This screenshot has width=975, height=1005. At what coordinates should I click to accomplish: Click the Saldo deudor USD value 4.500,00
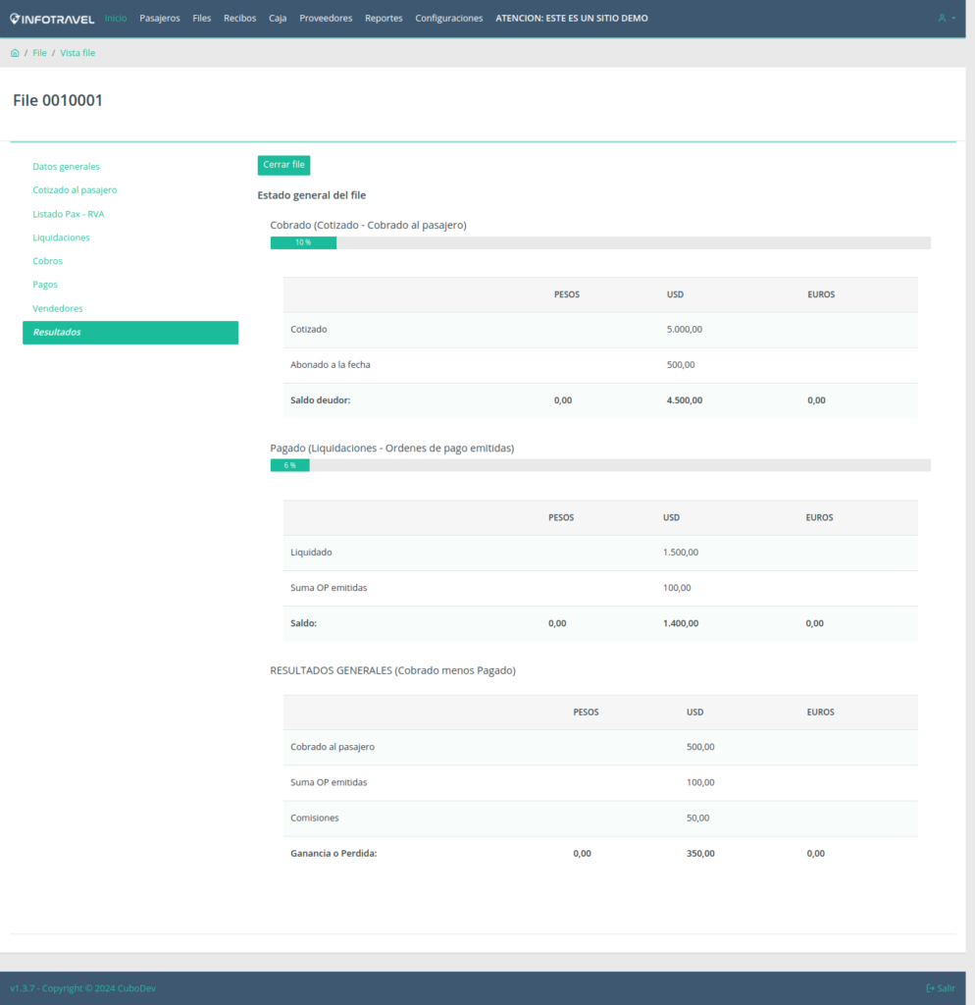[684, 400]
